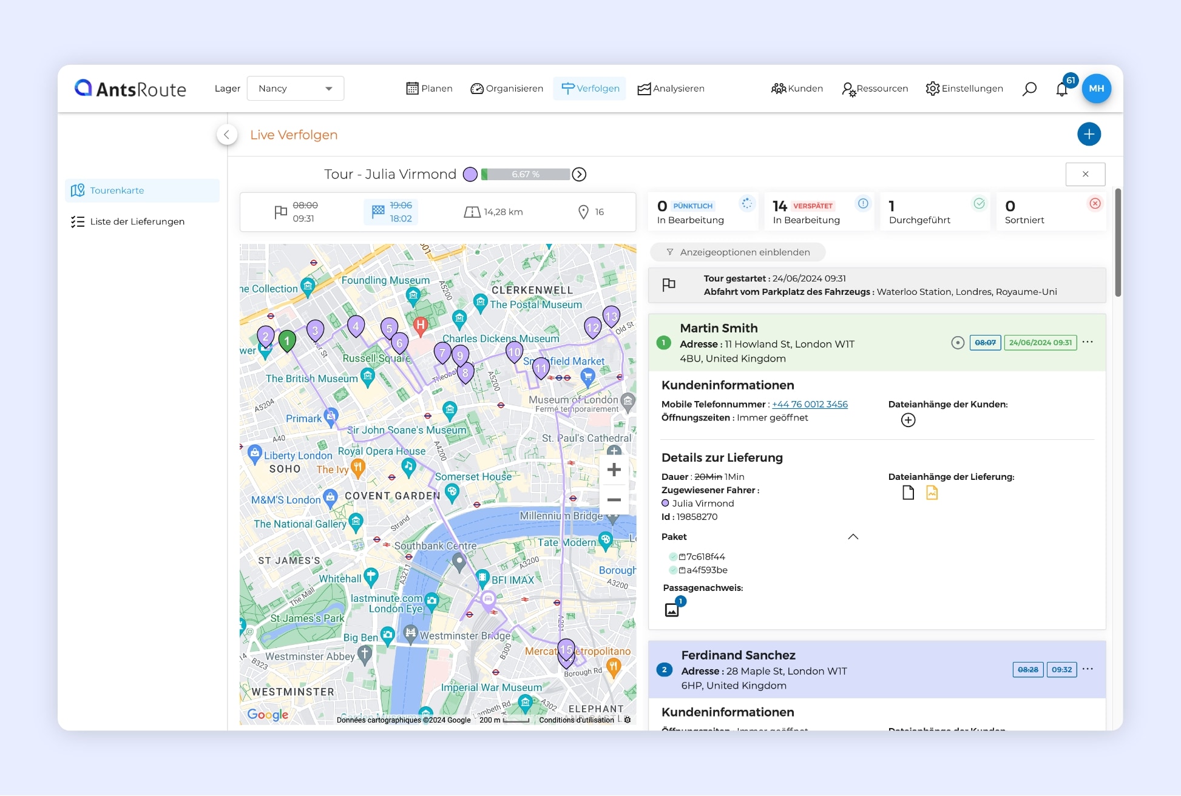The width and height of the screenshot is (1181, 796).
Task: Switch to the Planen menu
Action: click(x=429, y=89)
